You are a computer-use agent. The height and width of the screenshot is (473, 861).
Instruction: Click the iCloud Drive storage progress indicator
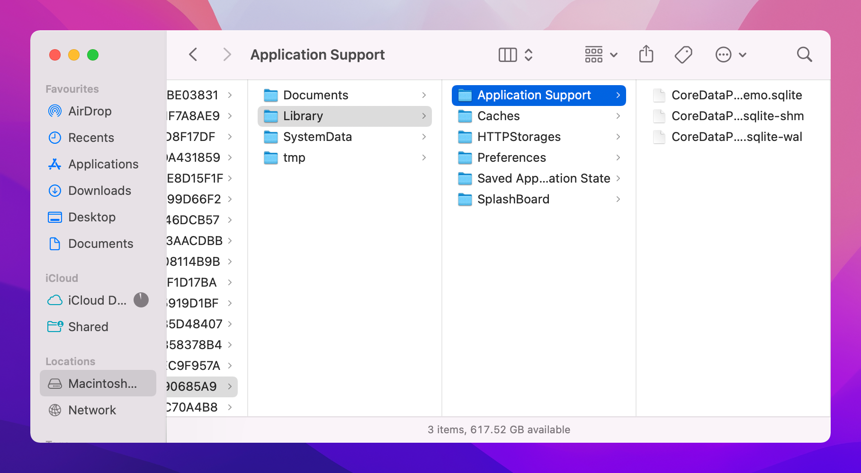point(141,300)
